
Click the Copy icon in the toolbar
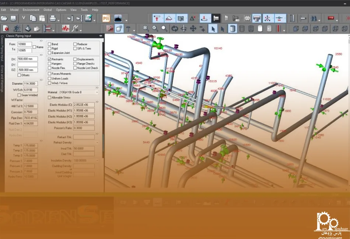[33, 18]
